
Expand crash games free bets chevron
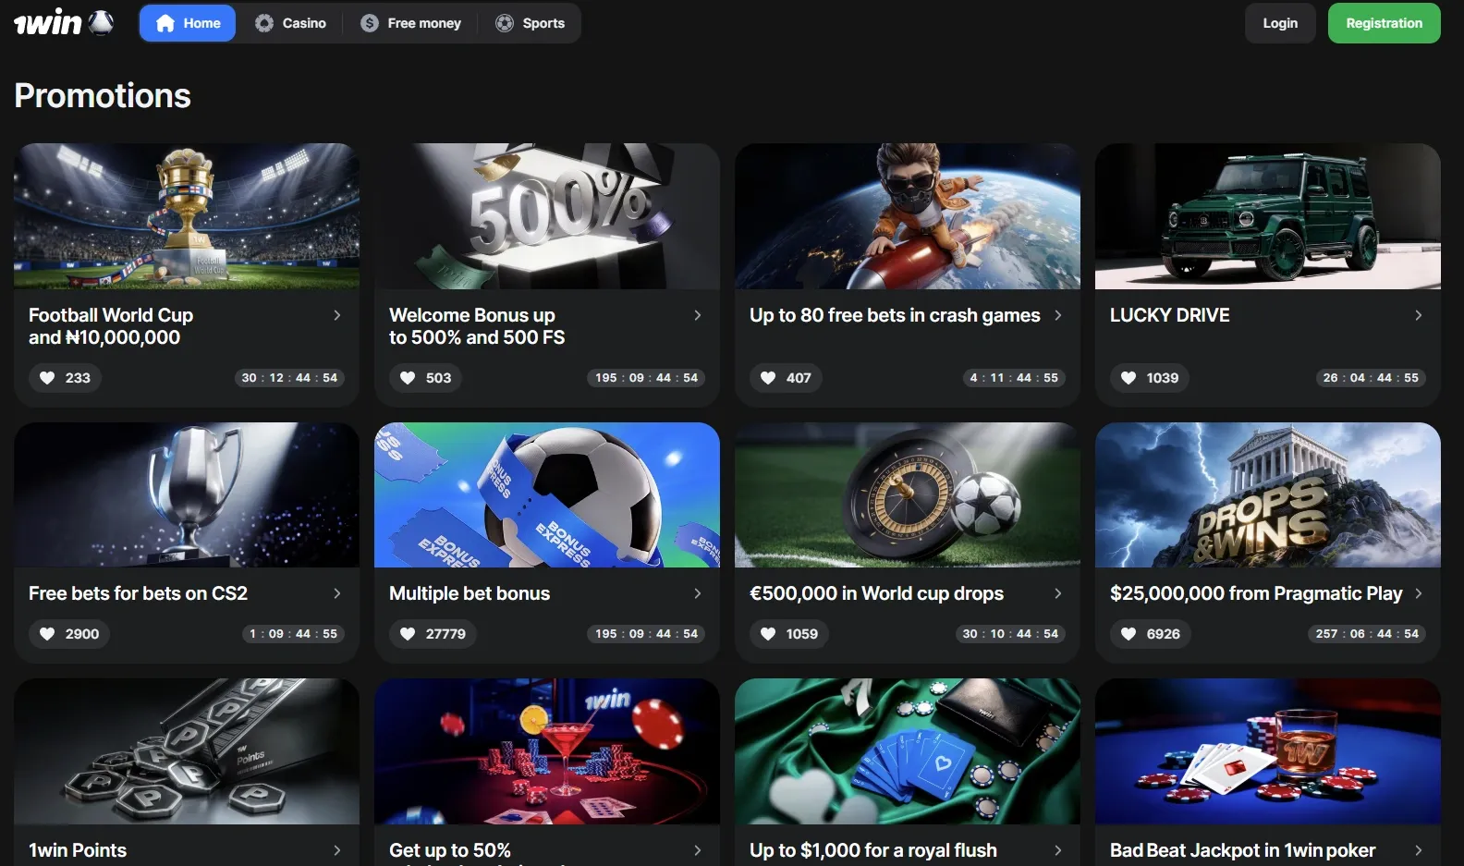[x=1058, y=315]
